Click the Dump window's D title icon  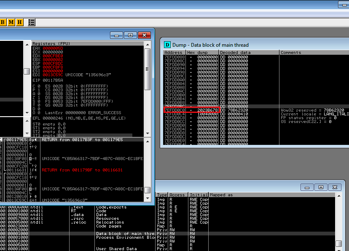(167, 45)
